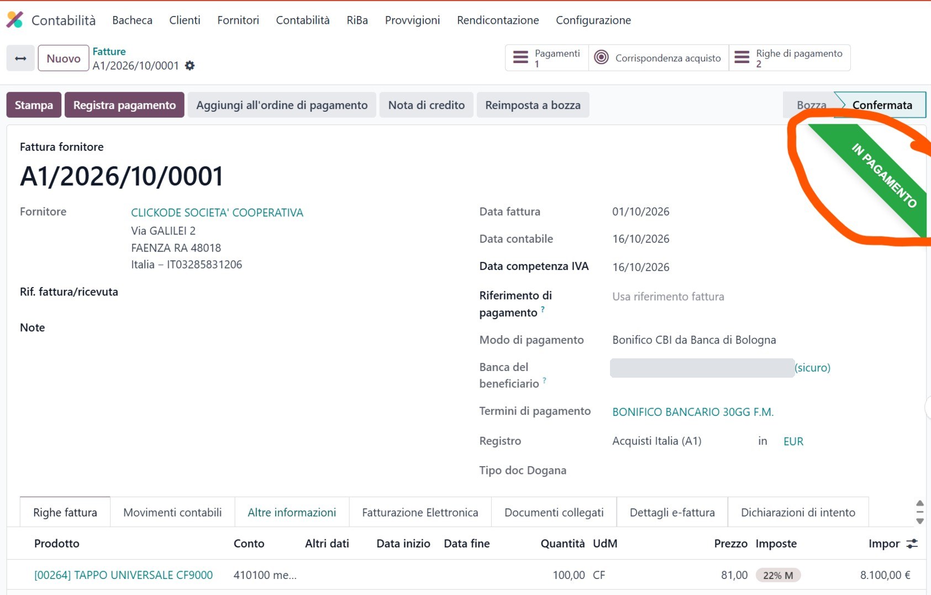Click Reimposta a bozza button
Image resolution: width=931 pixels, height=595 pixels.
(533, 105)
